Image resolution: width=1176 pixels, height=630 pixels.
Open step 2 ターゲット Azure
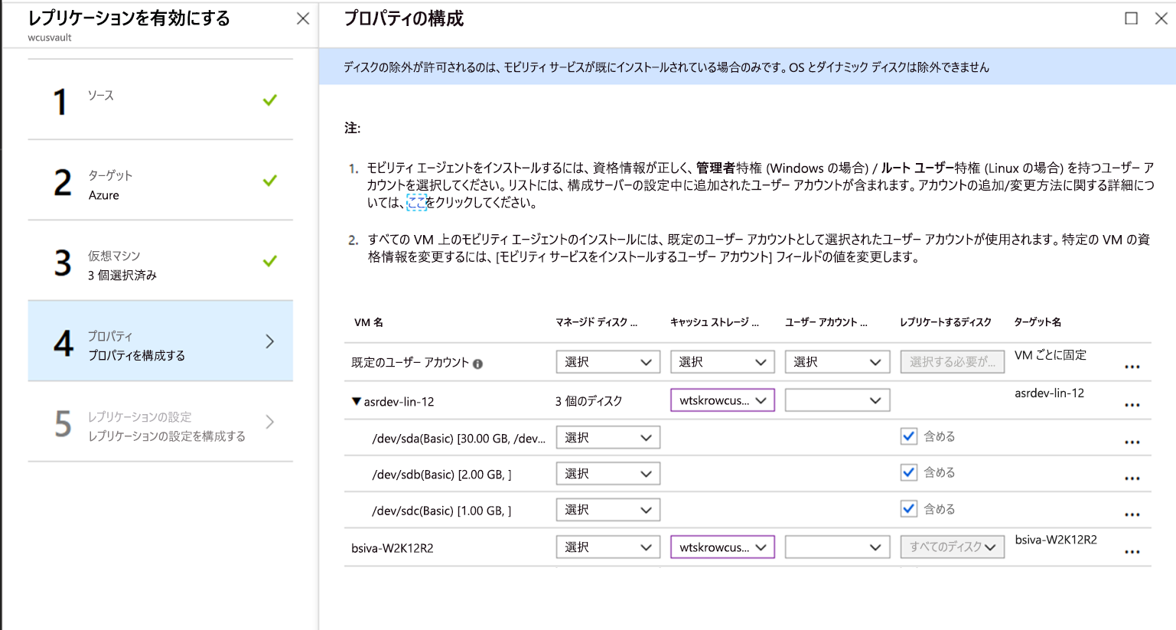pos(161,181)
